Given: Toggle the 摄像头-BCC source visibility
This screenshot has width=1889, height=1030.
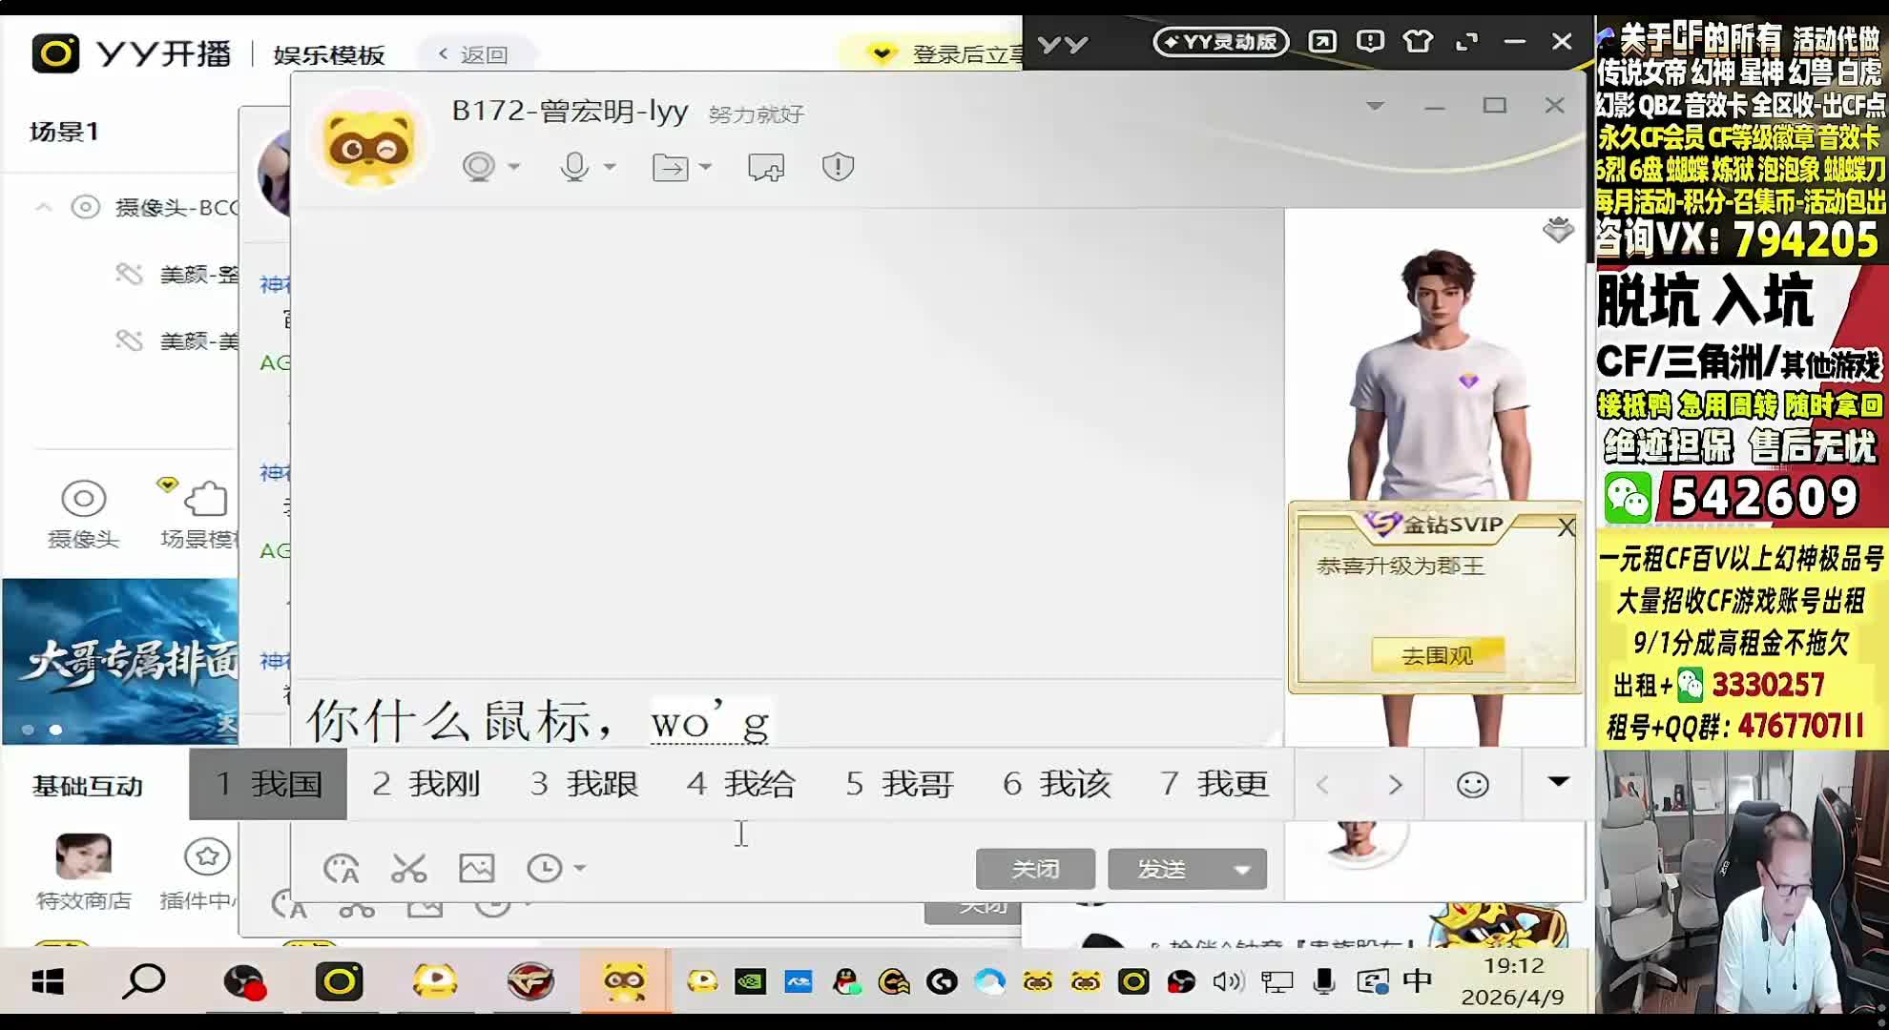Looking at the screenshot, I should point(85,207).
